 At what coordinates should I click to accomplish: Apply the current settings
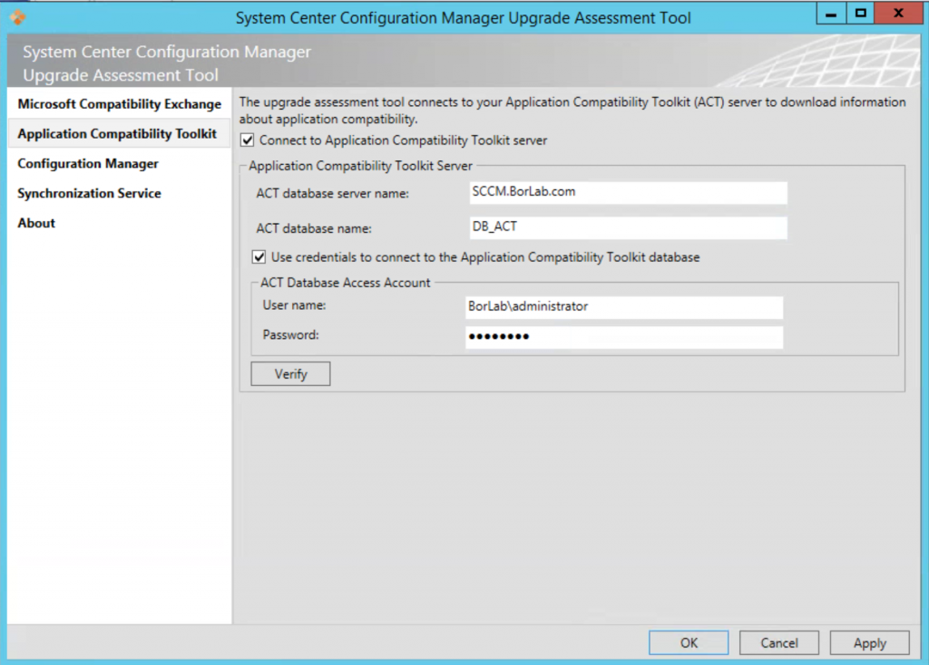(x=870, y=643)
